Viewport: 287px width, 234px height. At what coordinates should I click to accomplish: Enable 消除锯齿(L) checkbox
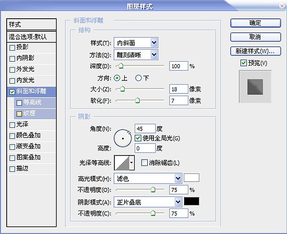(x=145, y=162)
